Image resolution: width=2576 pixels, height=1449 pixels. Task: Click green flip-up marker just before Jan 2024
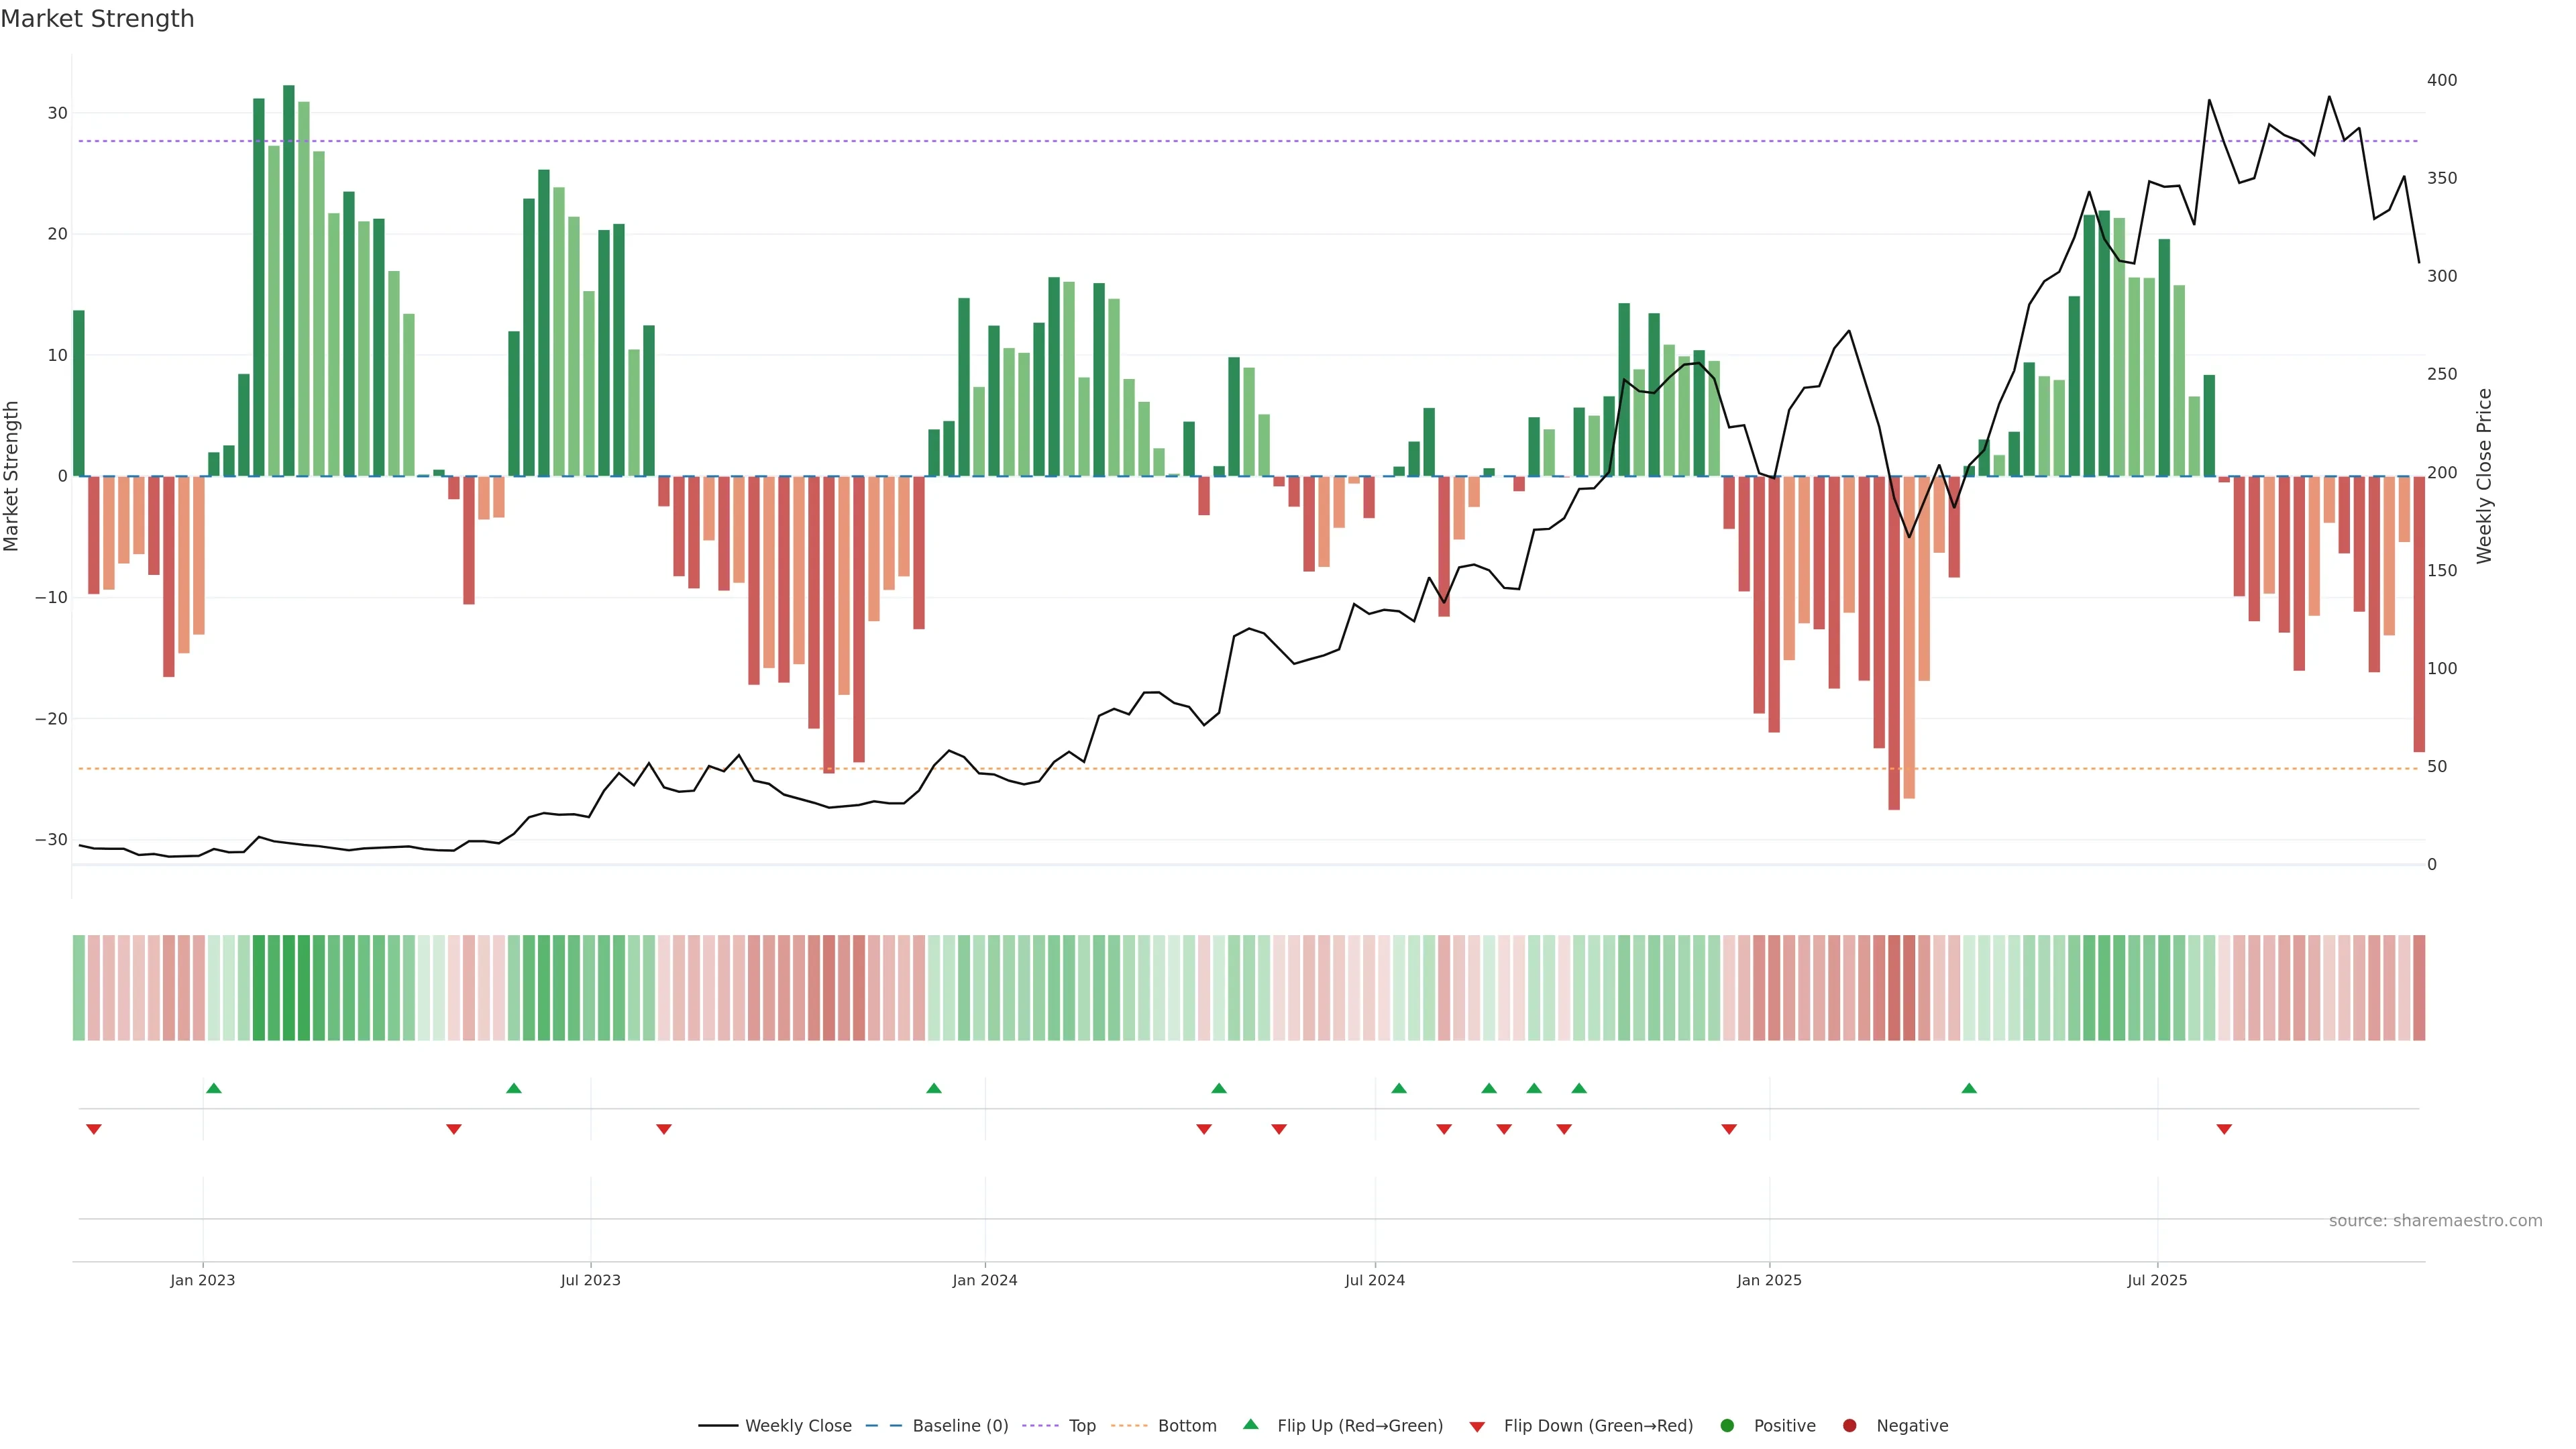pyautogui.click(x=934, y=1088)
